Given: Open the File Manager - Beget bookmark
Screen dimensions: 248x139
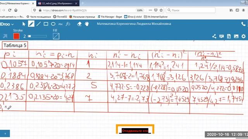Looking at the screenshot, I should click(x=110, y=17).
